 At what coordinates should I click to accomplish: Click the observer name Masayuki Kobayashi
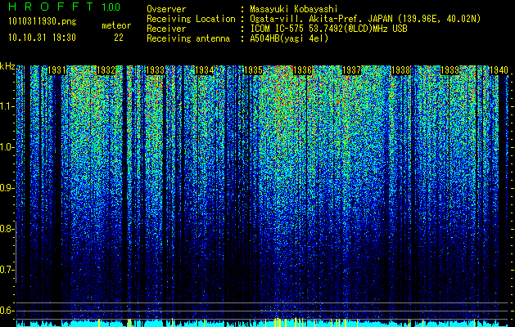point(294,9)
